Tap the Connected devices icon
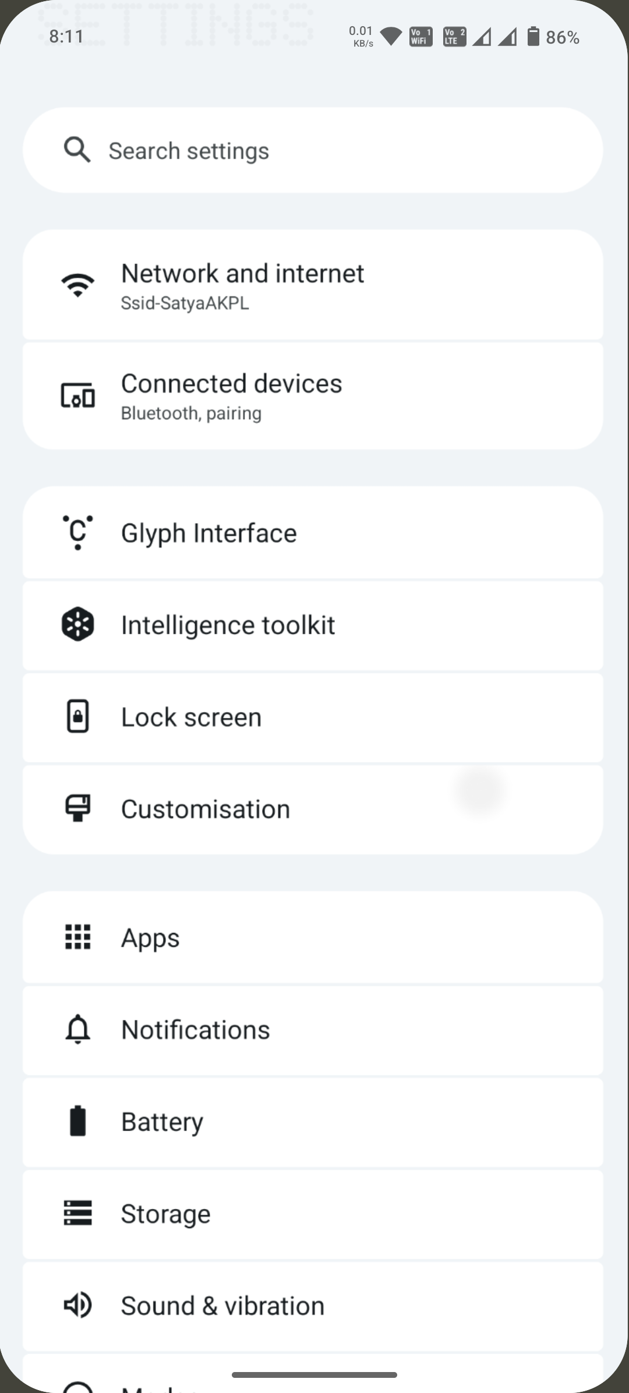Screen dimensions: 629x1393 coord(77,396)
